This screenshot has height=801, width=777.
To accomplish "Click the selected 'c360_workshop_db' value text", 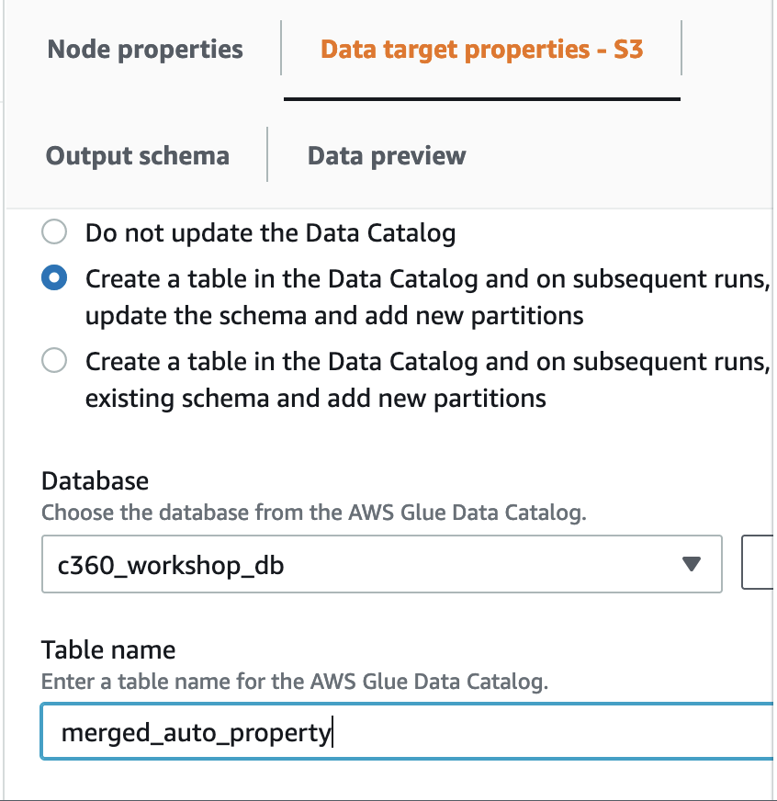I will click(x=171, y=565).
